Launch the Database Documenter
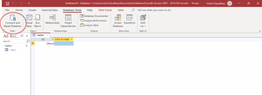 click(94, 16)
